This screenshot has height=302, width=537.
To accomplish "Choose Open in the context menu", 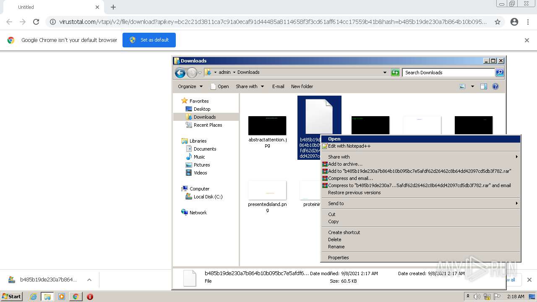I will [x=420, y=139].
